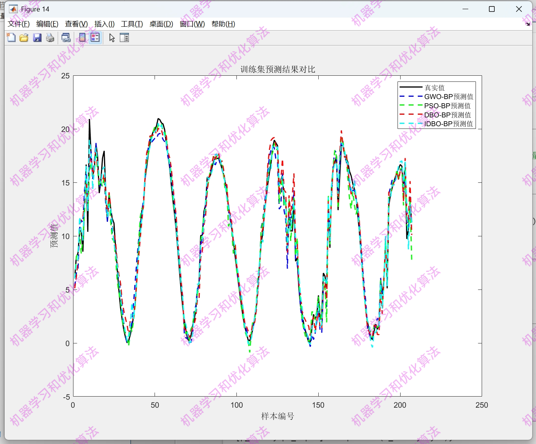Screen dimensions: 536x444
Task: Minimize the Figure 14 window
Action: pyautogui.click(x=466, y=9)
